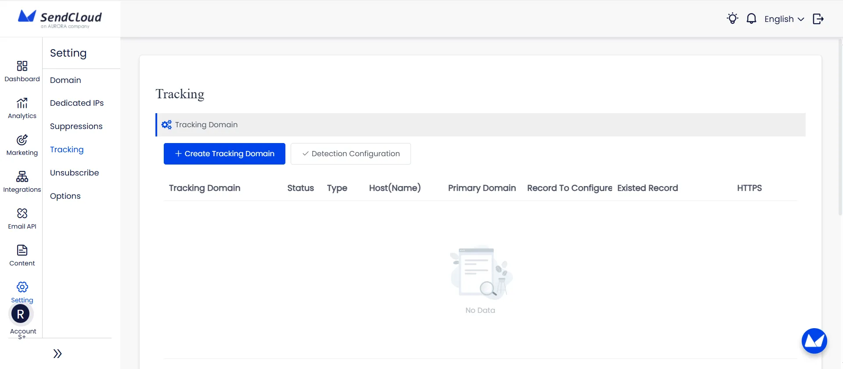Click the Type column header
Image resolution: width=843 pixels, height=369 pixels.
coord(337,188)
